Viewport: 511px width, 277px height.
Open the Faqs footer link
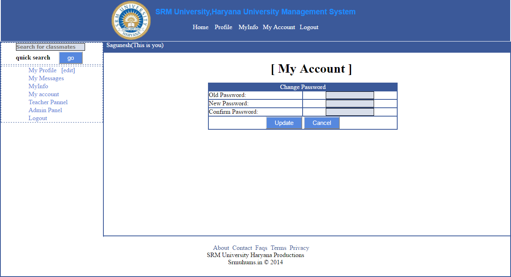pos(261,248)
